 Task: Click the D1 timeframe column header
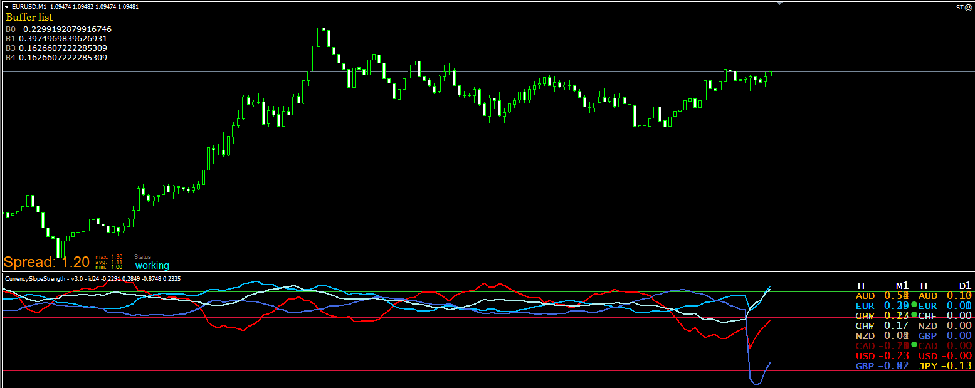[x=965, y=286]
